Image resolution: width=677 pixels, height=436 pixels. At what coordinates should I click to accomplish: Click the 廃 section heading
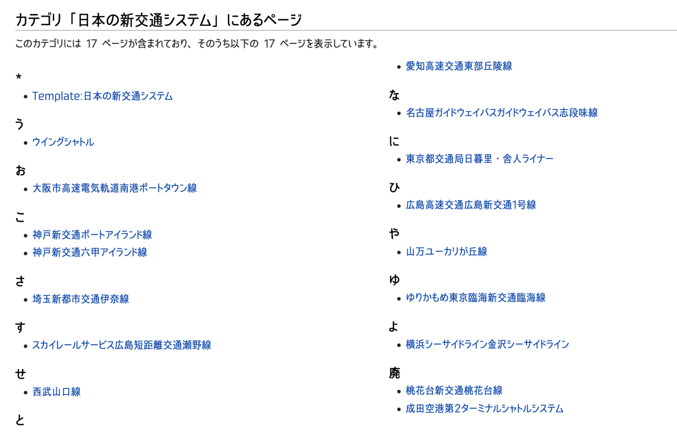[x=395, y=373]
